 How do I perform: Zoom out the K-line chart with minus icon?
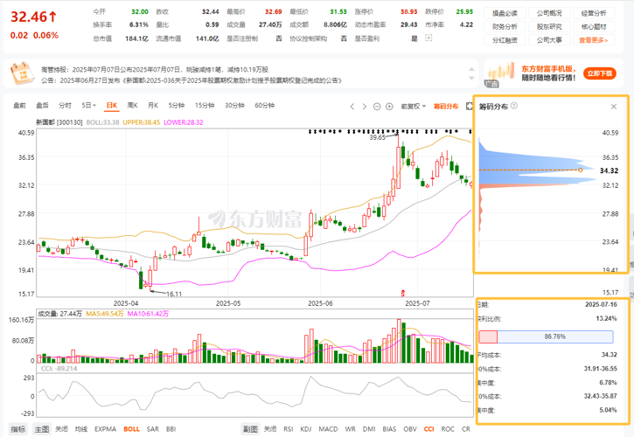(377, 107)
